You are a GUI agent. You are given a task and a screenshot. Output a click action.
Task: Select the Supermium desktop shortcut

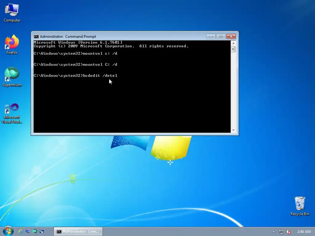click(12, 77)
